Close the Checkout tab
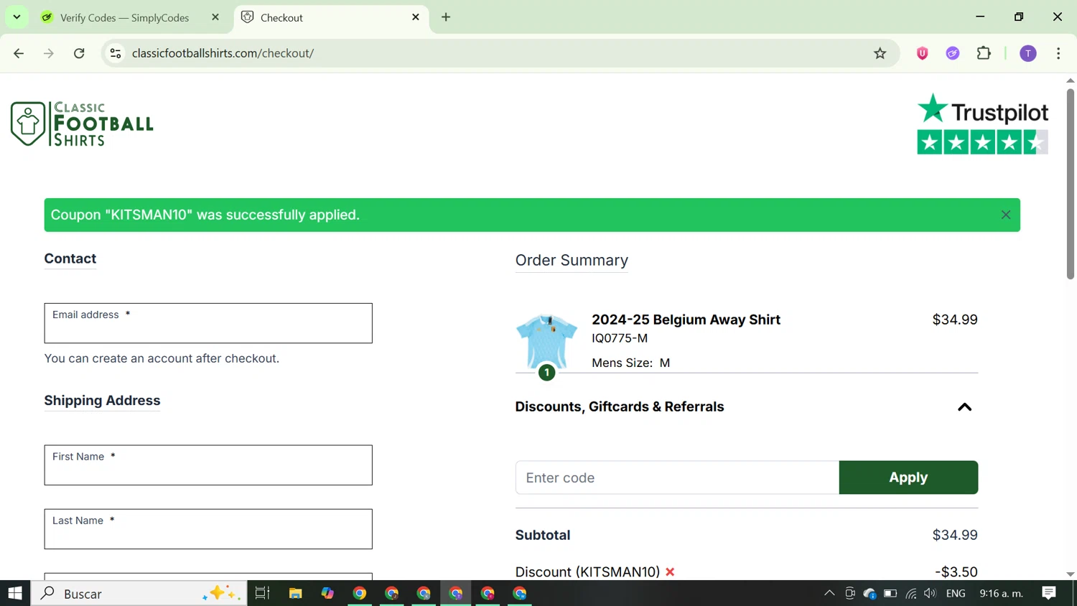Screen dimensions: 1077x606 tap(416, 17)
